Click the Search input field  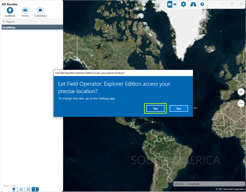pyautogui.click(x=33, y=21)
